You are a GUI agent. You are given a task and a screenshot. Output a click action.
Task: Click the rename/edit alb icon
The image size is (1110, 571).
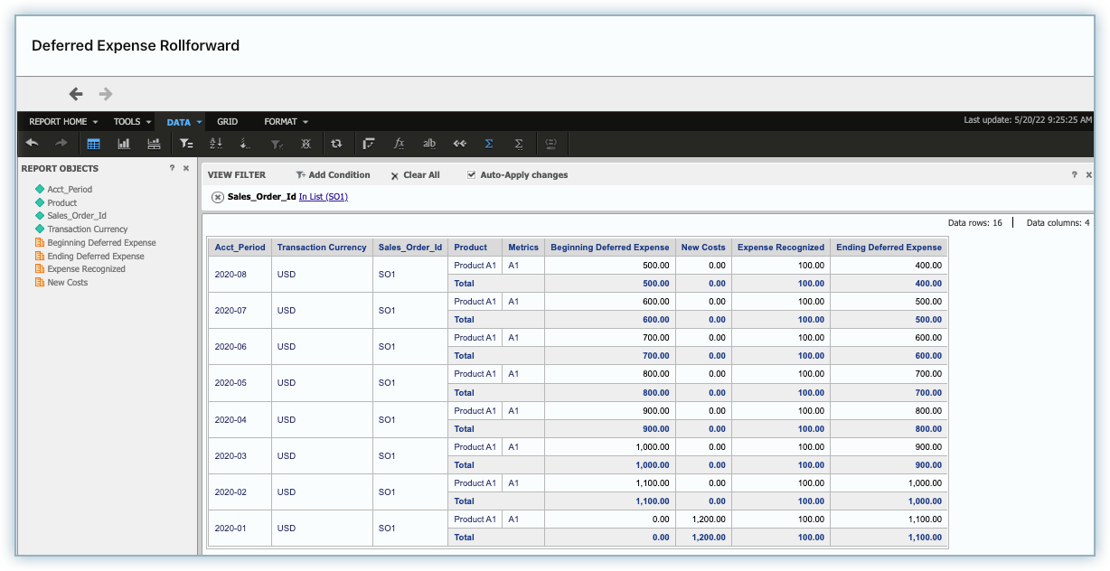(429, 144)
